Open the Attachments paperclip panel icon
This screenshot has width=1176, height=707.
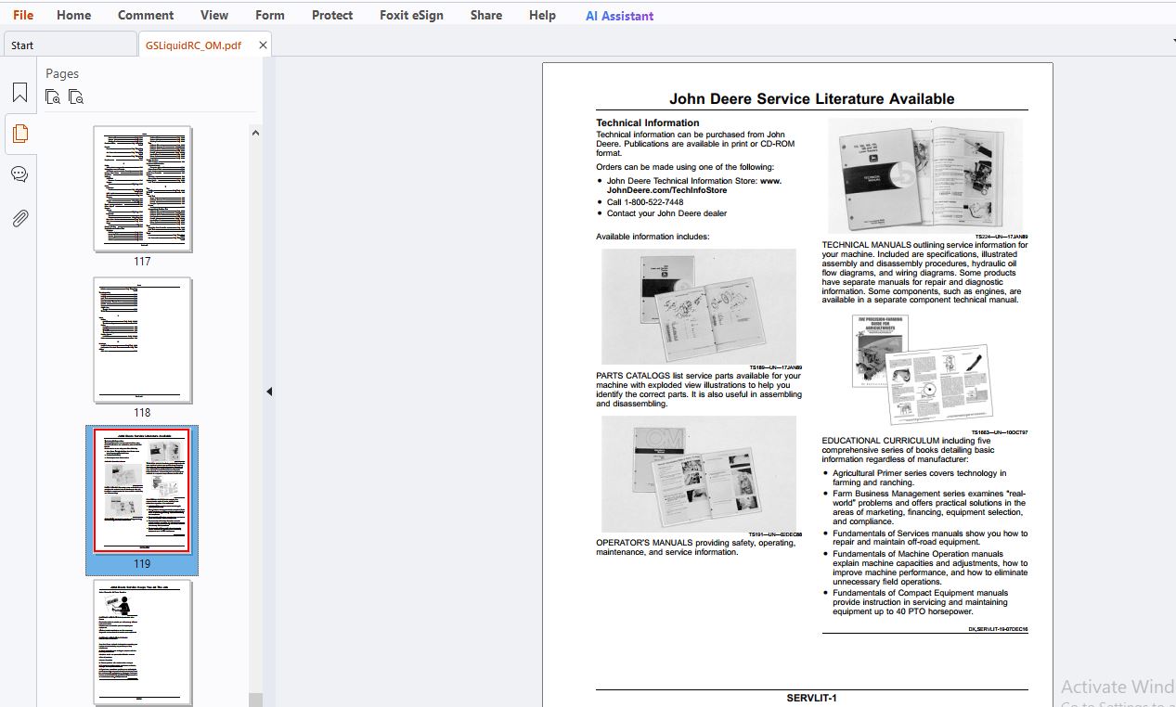[x=19, y=218]
